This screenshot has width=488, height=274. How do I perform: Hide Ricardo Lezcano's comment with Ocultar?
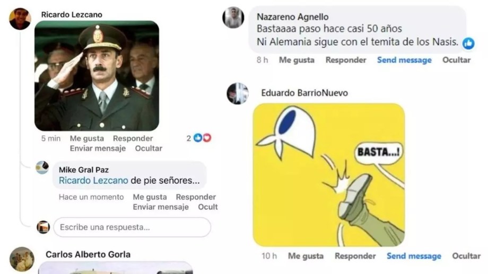pos(149,148)
